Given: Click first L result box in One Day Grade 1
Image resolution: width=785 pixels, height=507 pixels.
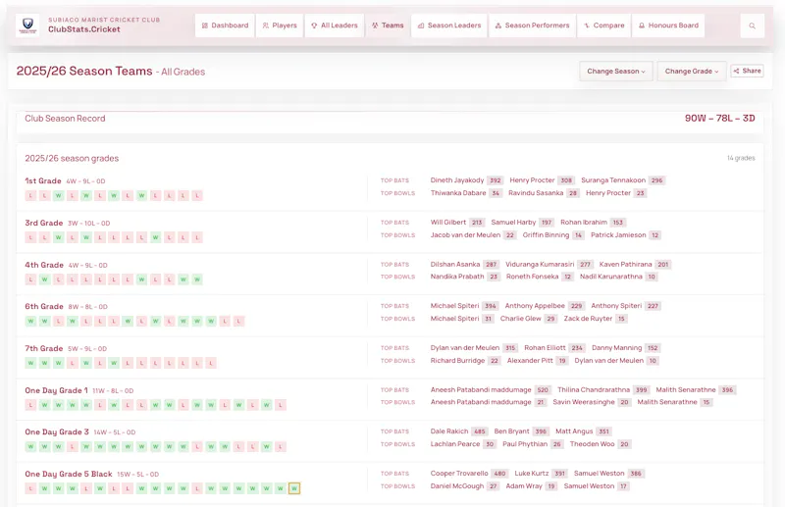Looking at the screenshot, I should 31,405.
